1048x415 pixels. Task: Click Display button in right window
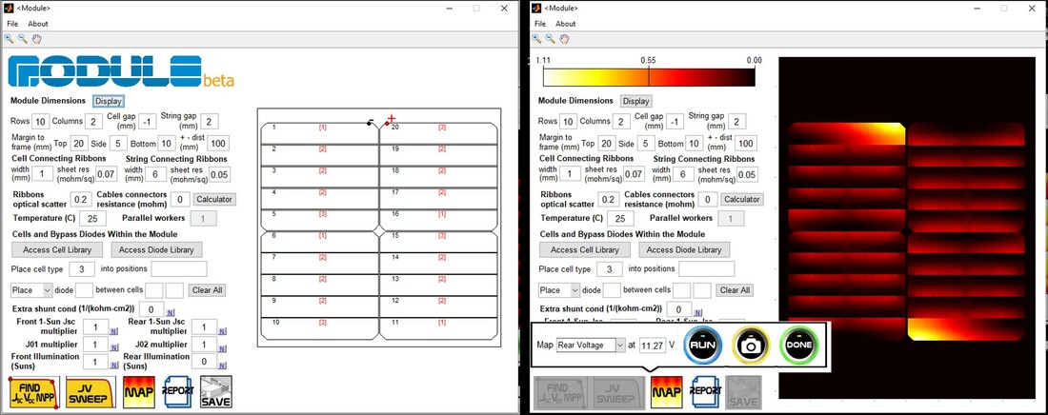636,102
